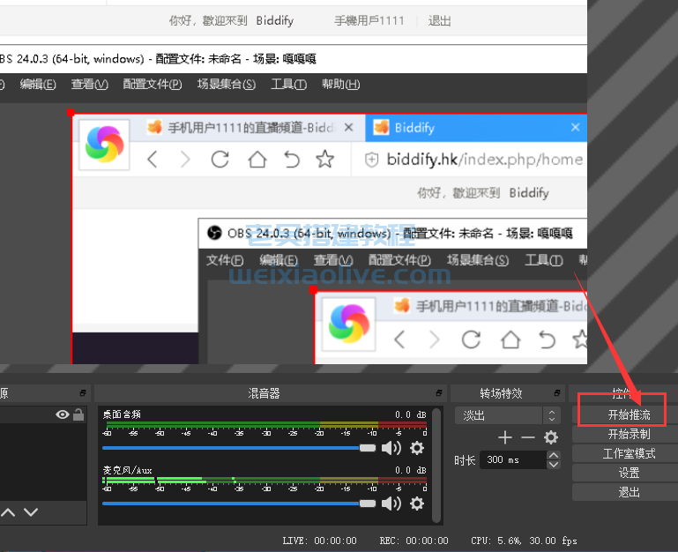Click LIVE: 00:00:00 status text
The image size is (678, 552).
319,541
